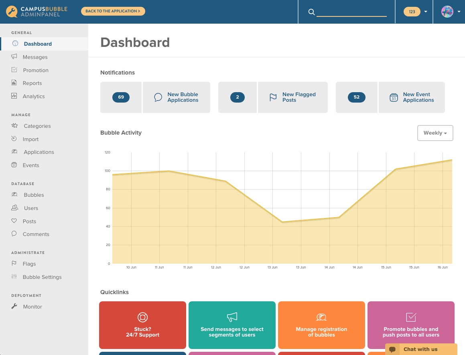Open the Bubble Settings sliders icon
Screen dimensions: 465x355
(x=14, y=277)
